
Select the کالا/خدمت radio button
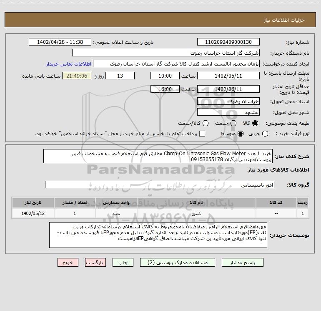pyautogui.click(x=206, y=123)
